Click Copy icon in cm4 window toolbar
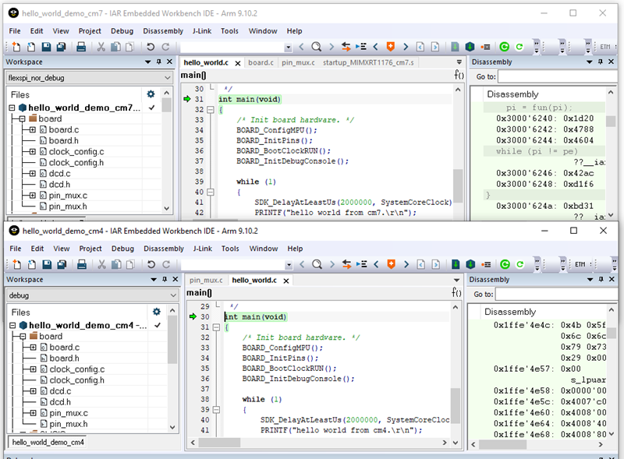624x459 pixels. tap(116, 264)
